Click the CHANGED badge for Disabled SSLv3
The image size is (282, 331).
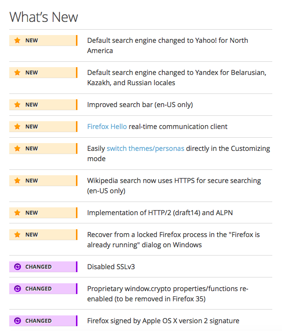pyautogui.click(x=43, y=267)
